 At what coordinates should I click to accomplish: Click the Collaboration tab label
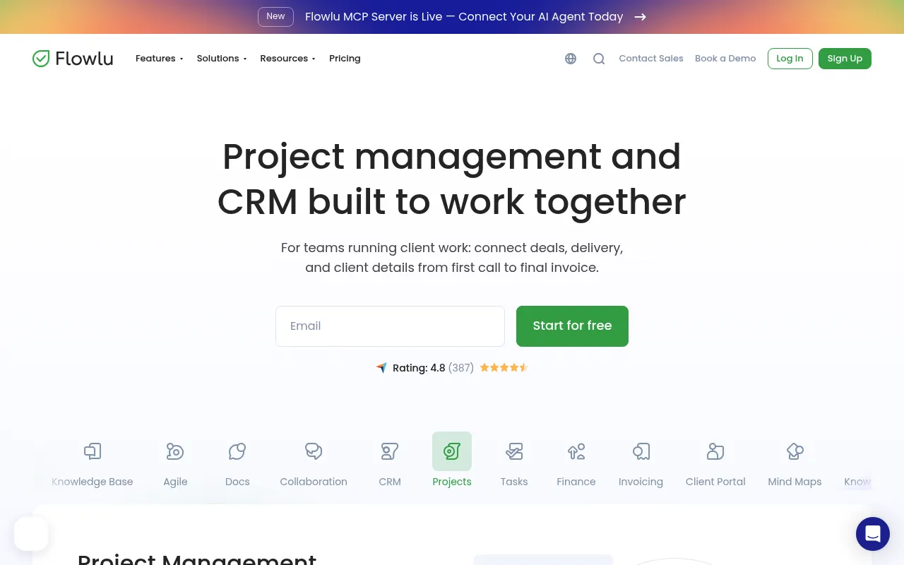coord(314,482)
